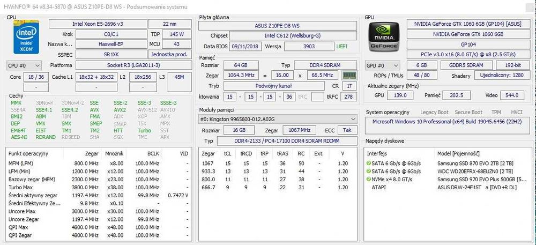Click the tRFC value 278
The height and width of the screenshot is (245, 536).
(348, 96)
